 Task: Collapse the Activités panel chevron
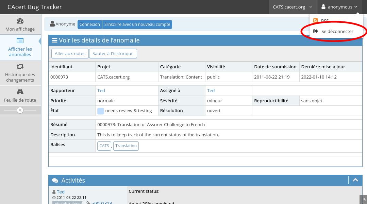(355, 180)
